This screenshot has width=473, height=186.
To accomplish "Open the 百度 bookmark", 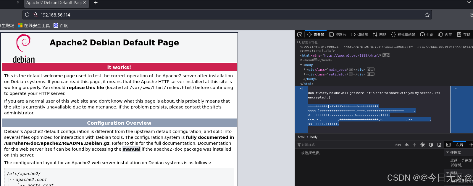I will pyautogui.click(x=61, y=26).
